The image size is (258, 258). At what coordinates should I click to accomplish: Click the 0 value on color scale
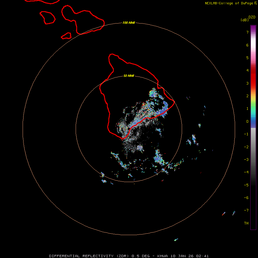click(x=247, y=122)
